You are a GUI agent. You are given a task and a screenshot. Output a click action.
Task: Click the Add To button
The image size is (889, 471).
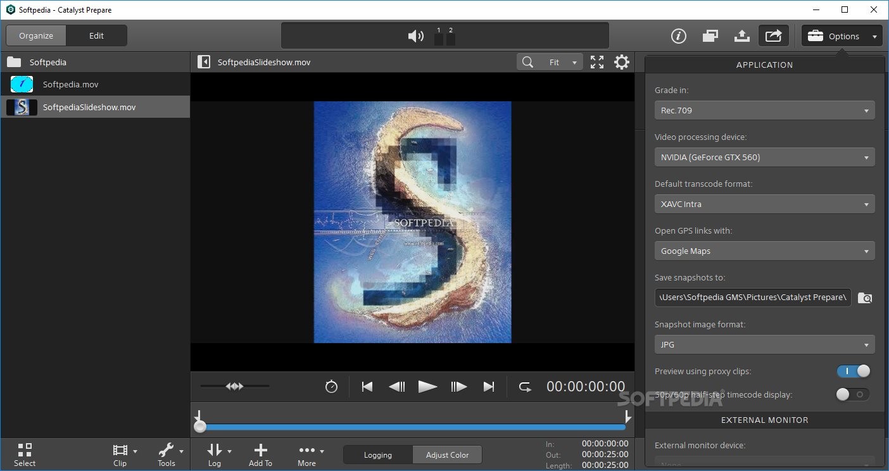[260, 455]
